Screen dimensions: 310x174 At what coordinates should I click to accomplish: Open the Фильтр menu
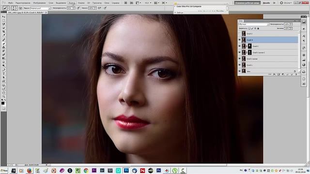click(x=72, y=3)
